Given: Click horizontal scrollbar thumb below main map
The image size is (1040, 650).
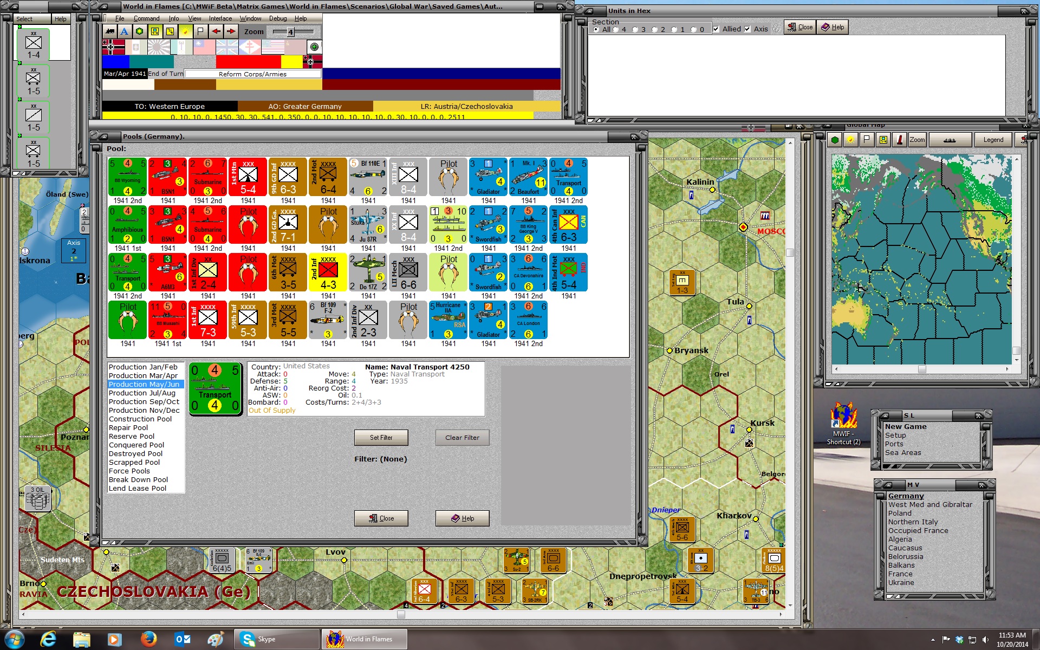Looking at the screenshot, I should [401, 614].
